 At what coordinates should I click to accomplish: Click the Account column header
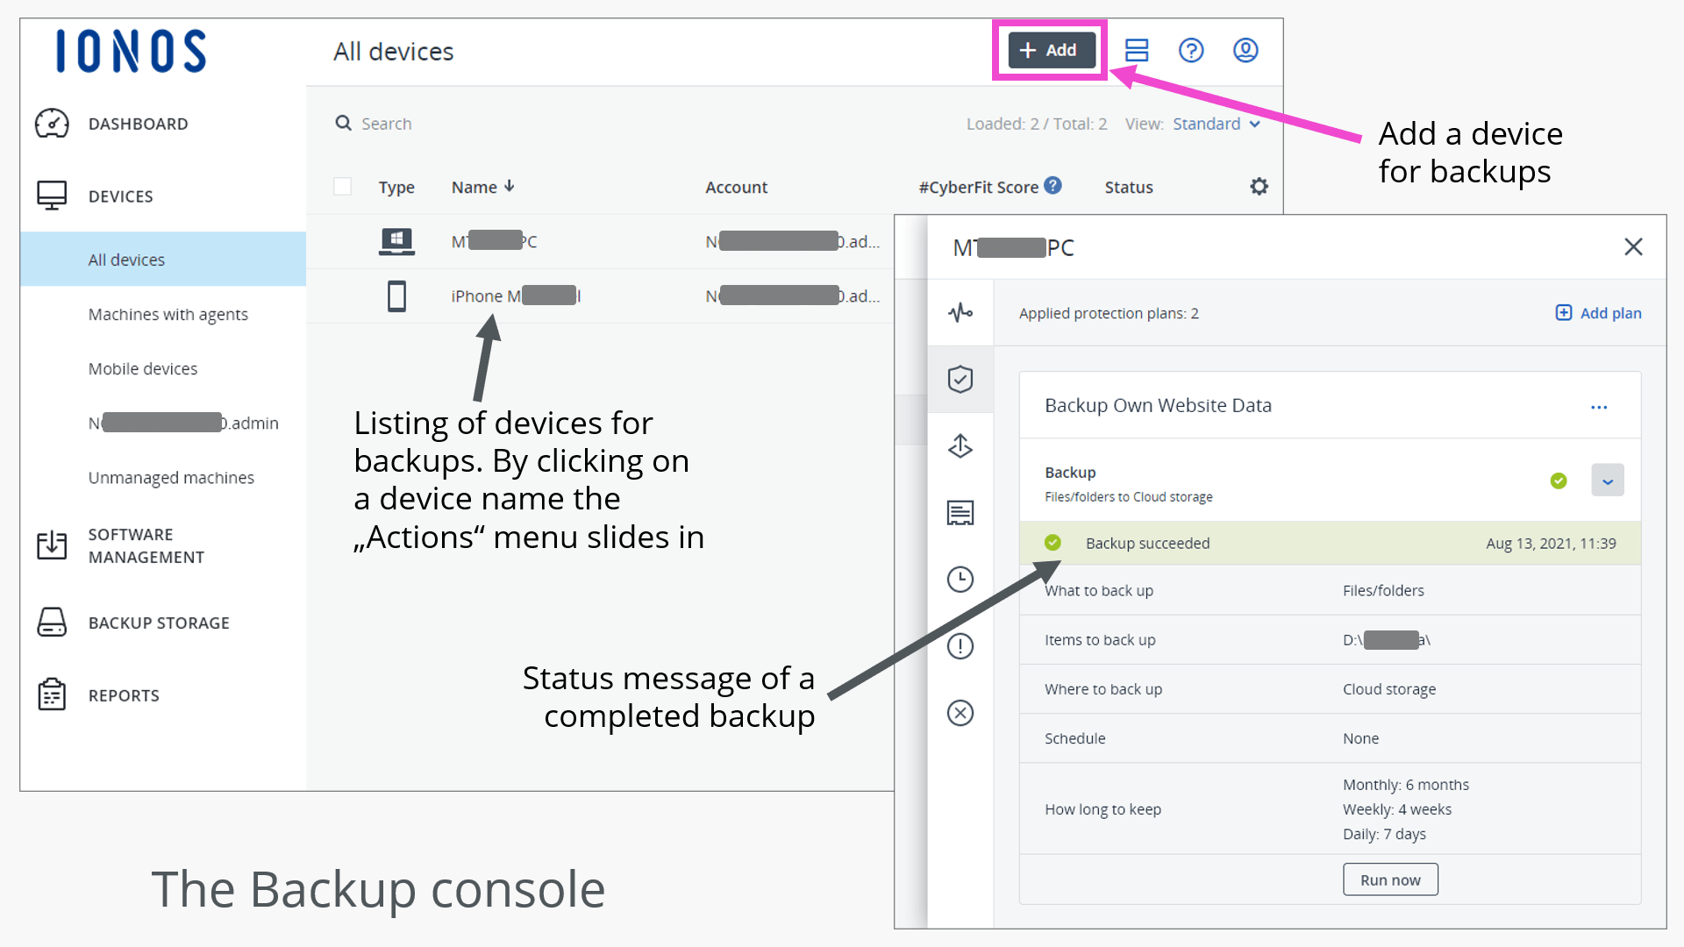(737, 187)
